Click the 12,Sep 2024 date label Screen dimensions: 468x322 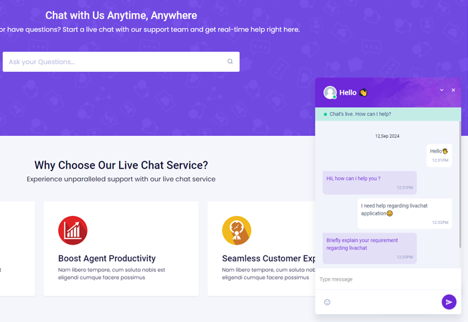click(387, 136)
